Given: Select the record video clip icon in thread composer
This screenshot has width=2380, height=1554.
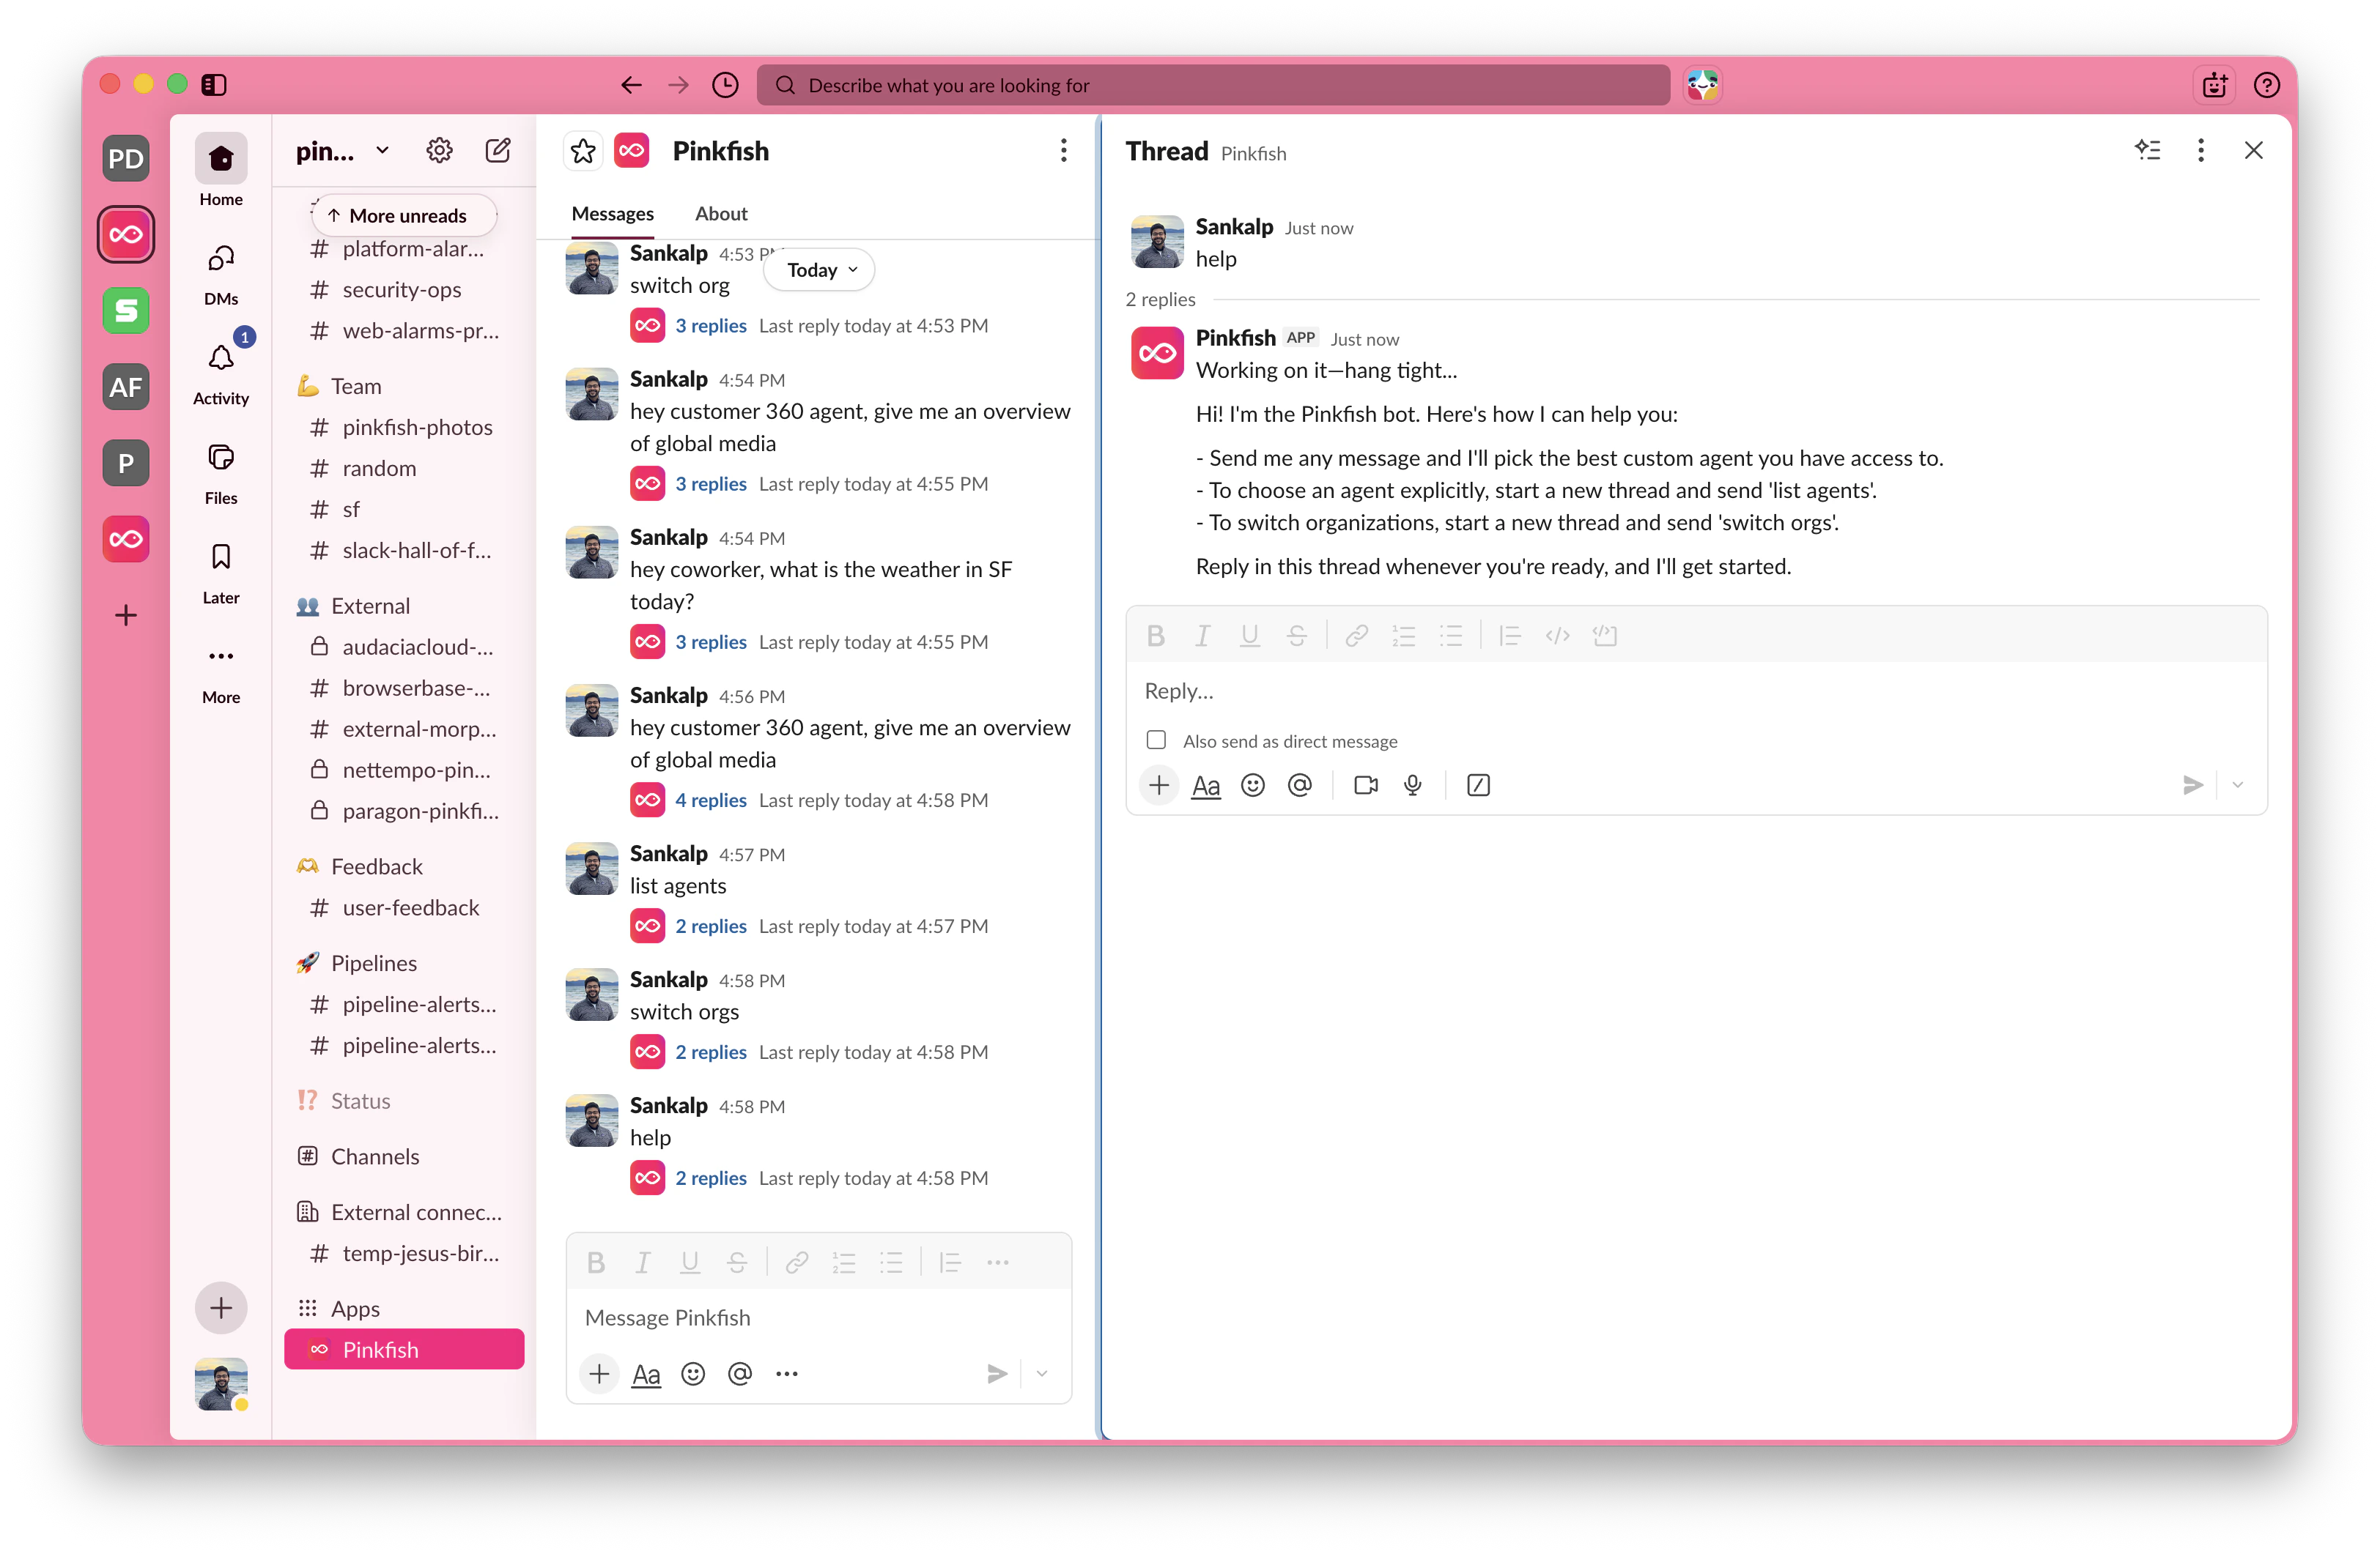Looking at the screenshot, I should (x=1366, y=786).
